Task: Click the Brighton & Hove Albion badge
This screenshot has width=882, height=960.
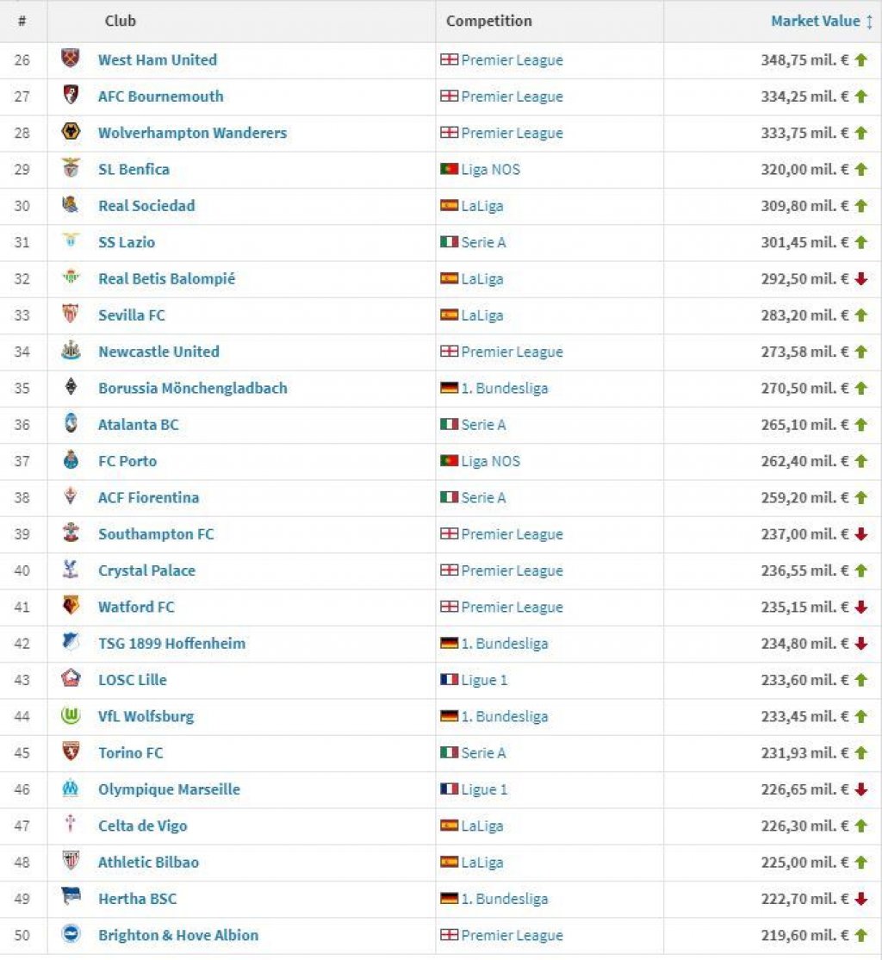Action: tap(71, 933)
